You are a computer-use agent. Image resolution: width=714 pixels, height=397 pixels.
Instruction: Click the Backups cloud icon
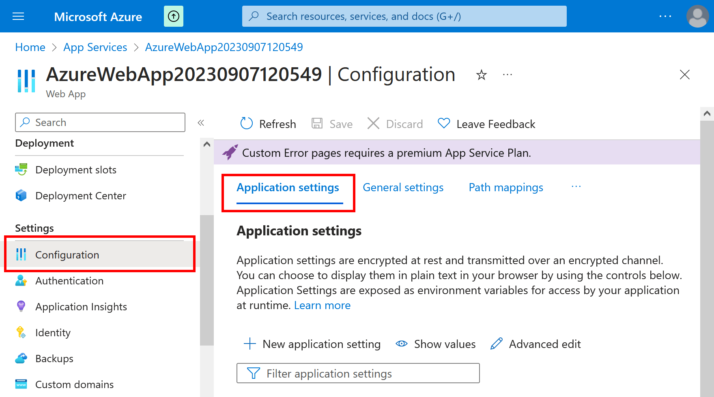21,358
